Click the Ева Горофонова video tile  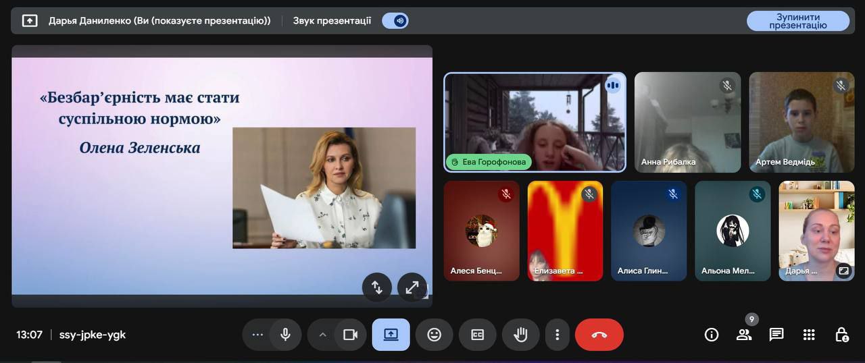coord(535,122)
